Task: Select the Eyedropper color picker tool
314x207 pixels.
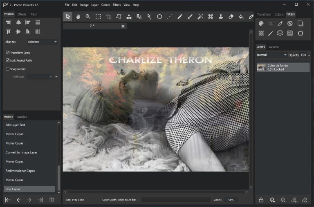Action: [251, 17]
